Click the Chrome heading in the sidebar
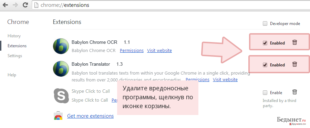310x128 pixels. click(x=18, y=22)
